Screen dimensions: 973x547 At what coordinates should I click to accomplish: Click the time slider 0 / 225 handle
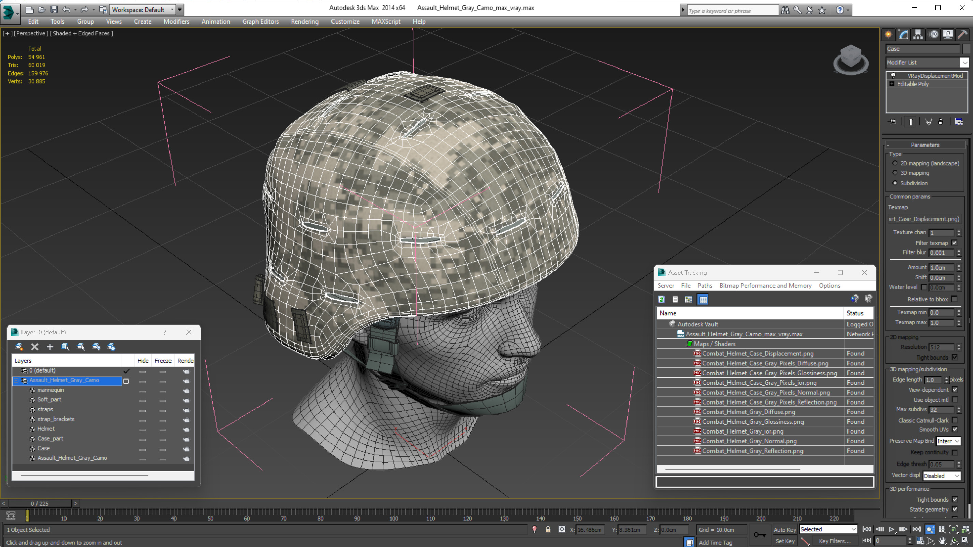40,504
